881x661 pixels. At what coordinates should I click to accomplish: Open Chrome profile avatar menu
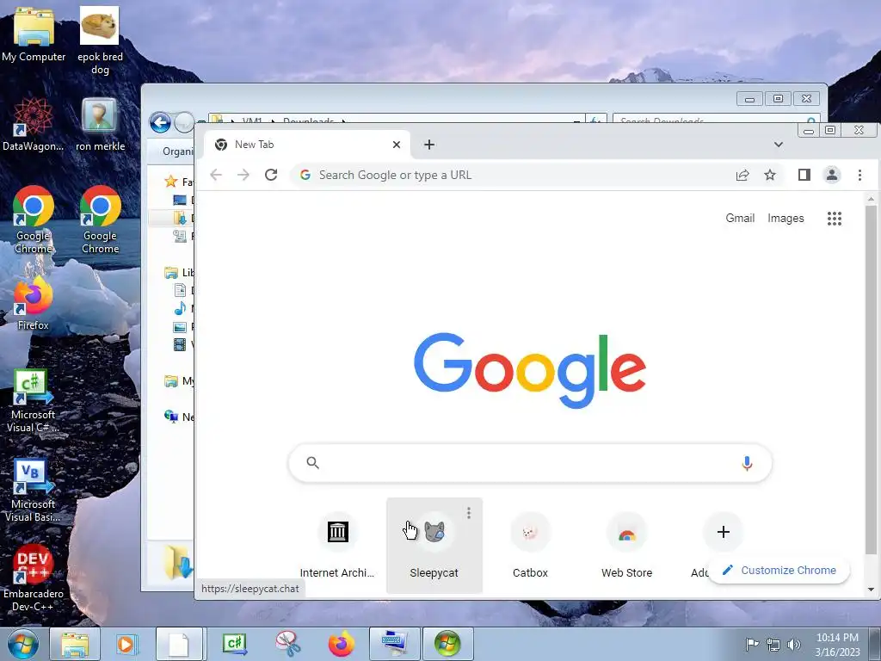point(832,175)
